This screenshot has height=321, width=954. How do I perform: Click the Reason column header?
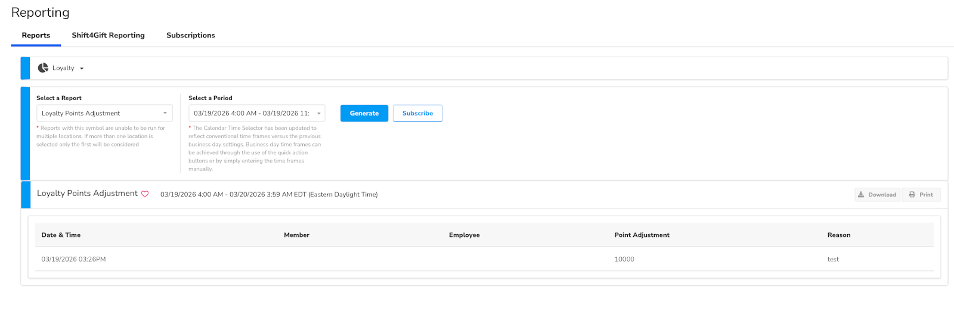point(838,235)
